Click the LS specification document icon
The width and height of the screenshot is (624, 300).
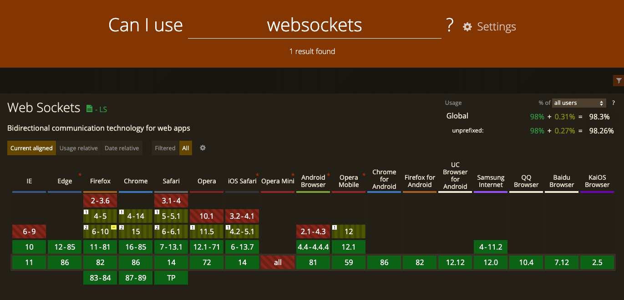90,108
